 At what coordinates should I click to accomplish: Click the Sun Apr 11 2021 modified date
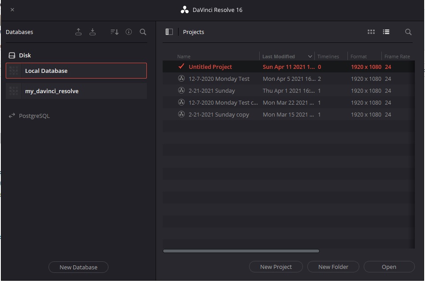[289, 67]
